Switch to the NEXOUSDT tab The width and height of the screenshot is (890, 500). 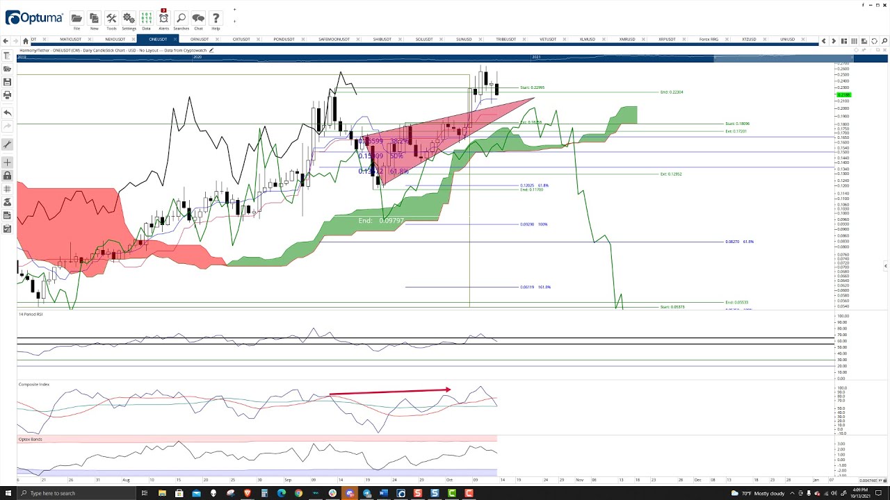point(115,40)
